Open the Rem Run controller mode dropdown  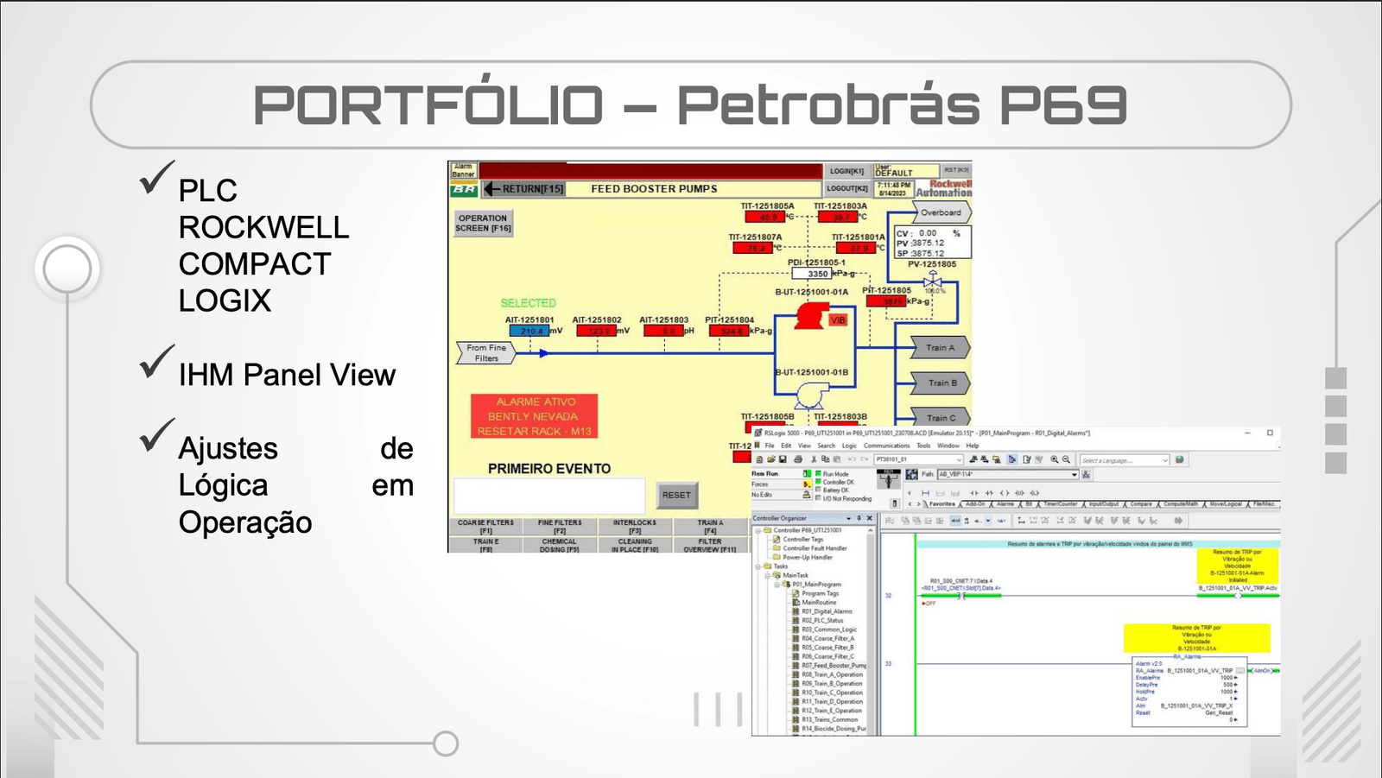[807, 474]
